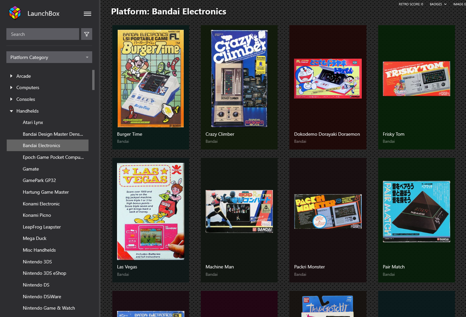The image size is (466, 317).
Task: Click the LaunchBox cube logo icon
Action: click(15, 13)
